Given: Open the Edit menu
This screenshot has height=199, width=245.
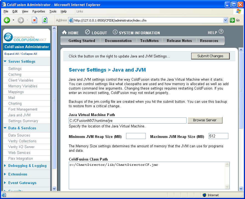Looking at the screenshot, I should pyautogui.click(x=15, y=11).
